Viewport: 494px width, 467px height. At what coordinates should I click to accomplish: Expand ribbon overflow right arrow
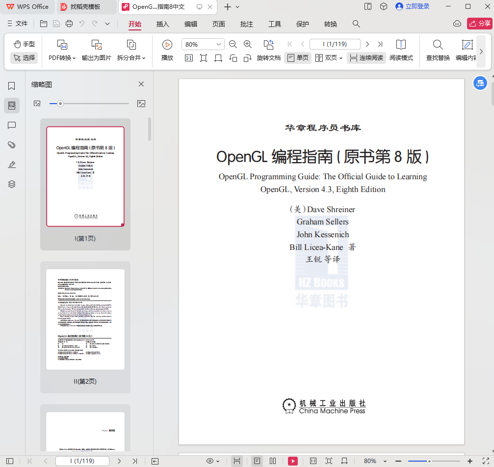point(481,52)
